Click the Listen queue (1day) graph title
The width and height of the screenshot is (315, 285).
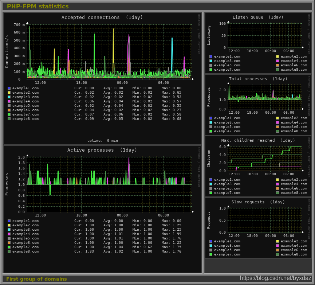tap(258, 17)
